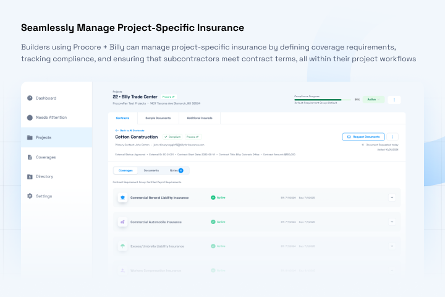Image resolution: width=445 pixels, height=297 pixels.
Task: Open the Dashboard sidebar icon
Action: point(30,98)
